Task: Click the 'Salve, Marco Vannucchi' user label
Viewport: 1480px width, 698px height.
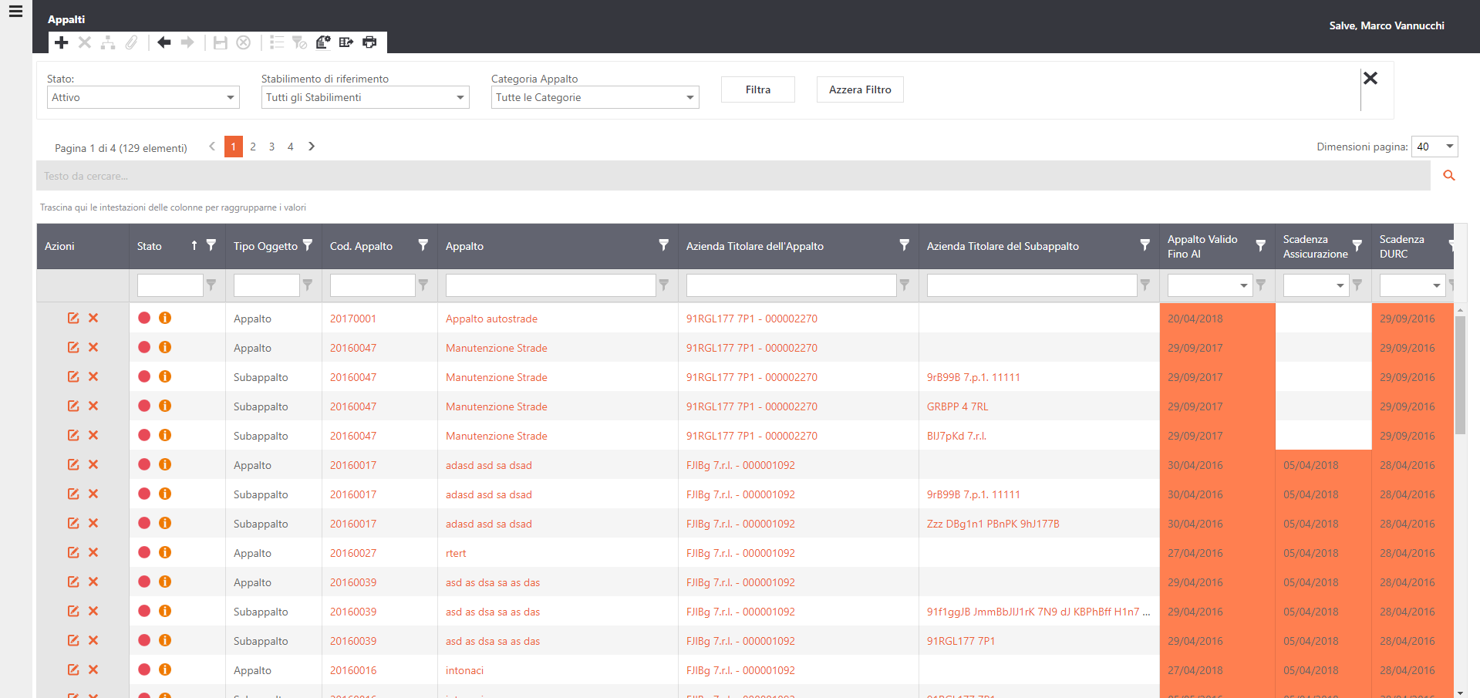Action: coord(1387,25)
